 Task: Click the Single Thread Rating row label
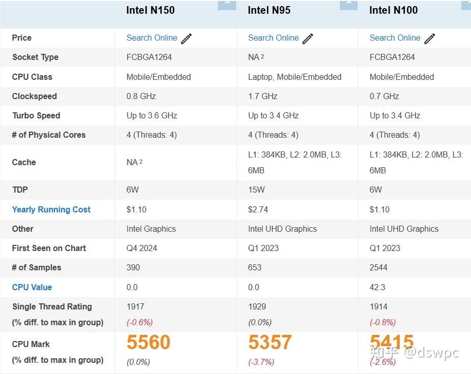point(52,306)
